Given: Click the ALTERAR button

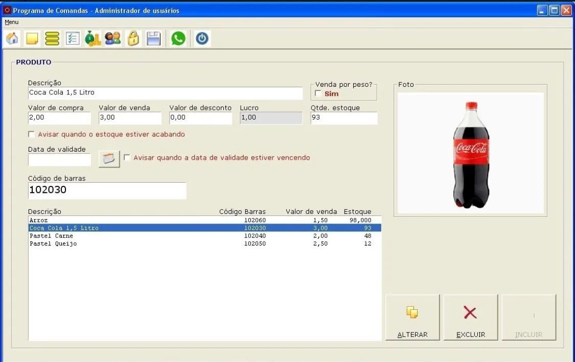Looking at the screenshot, I should click(x=412, y=318).
